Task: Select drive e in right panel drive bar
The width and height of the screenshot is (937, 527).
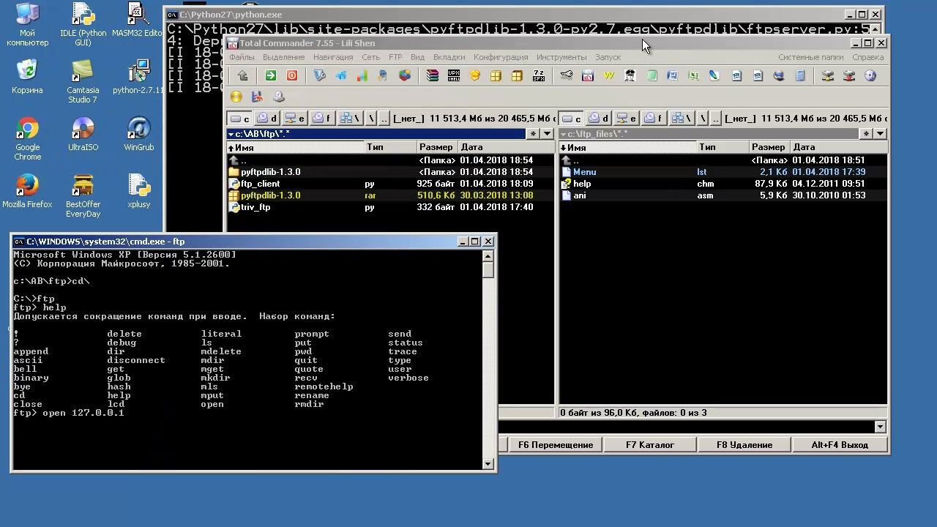Action: (x=627, y=118)
